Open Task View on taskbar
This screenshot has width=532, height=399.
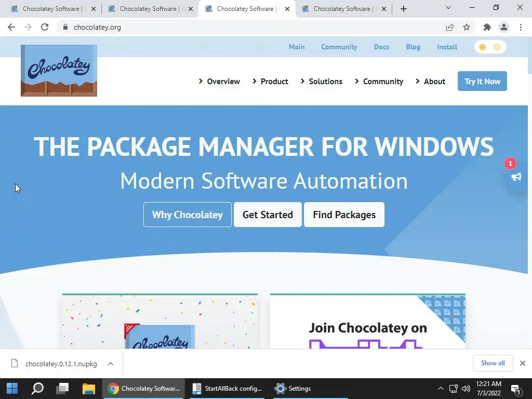click(x=62, y=389)
